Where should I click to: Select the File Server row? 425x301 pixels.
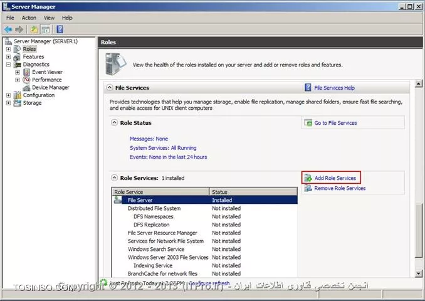point(205,200)
